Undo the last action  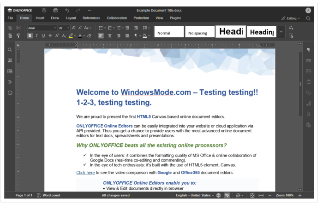[67, 10]
